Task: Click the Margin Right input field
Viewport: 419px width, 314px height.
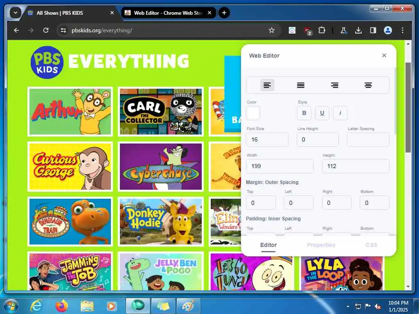Action: (337, 203)
